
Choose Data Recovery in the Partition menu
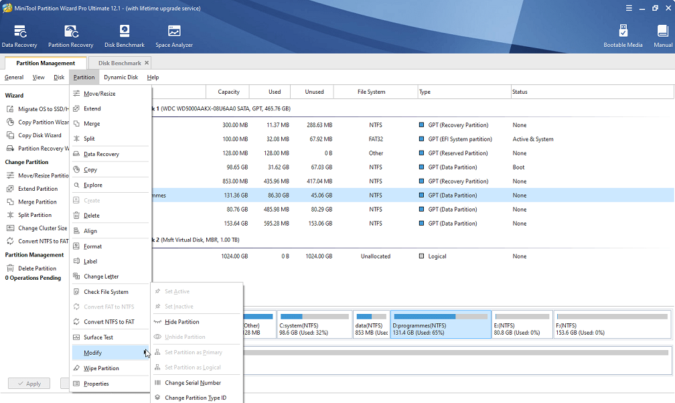pyautogui.click(x=110, y=154)
